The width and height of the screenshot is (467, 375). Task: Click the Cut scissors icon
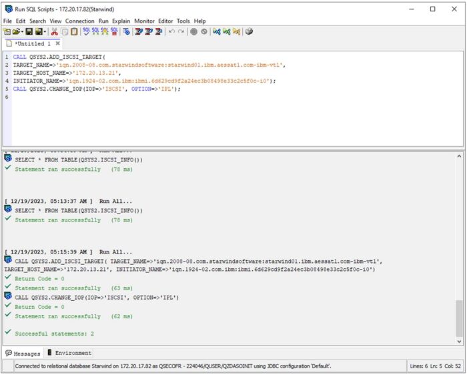click(x=54, y=31)
